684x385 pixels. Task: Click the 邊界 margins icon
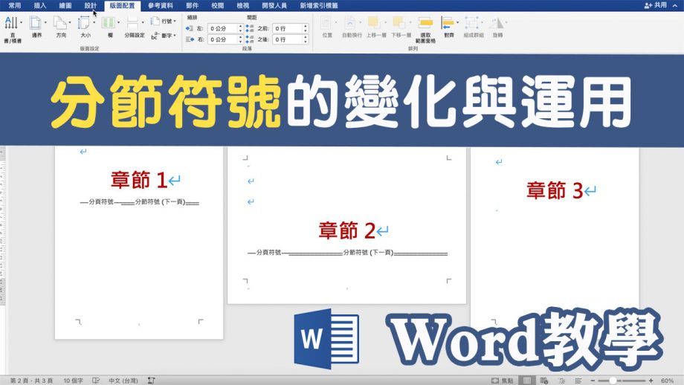(36, 23)
